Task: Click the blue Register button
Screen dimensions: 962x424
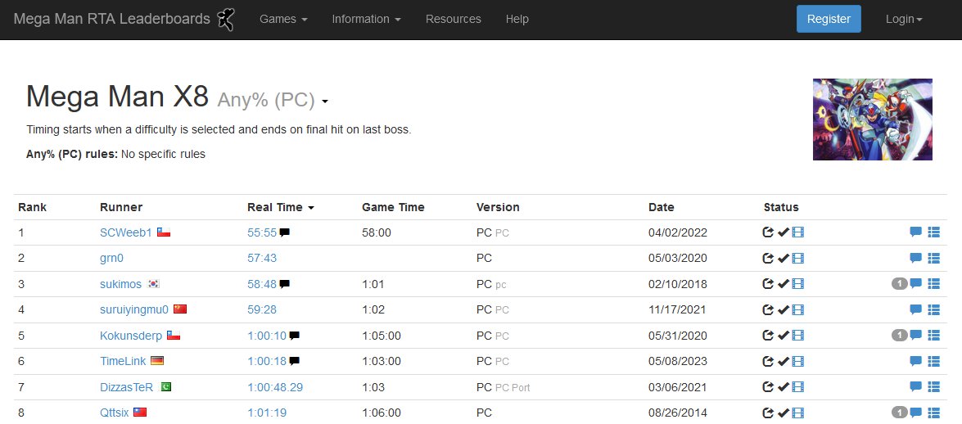Action: [829, 19]
